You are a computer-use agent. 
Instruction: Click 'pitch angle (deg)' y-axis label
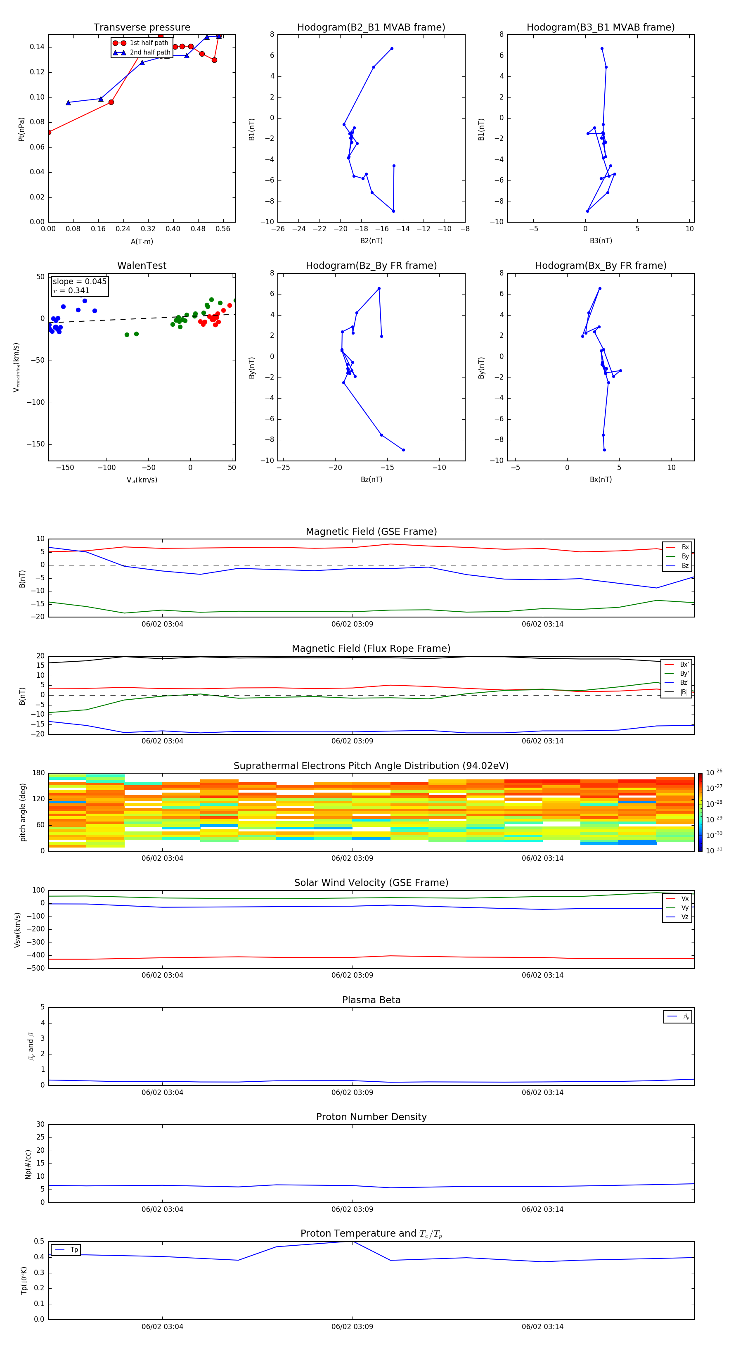point(23,812)
